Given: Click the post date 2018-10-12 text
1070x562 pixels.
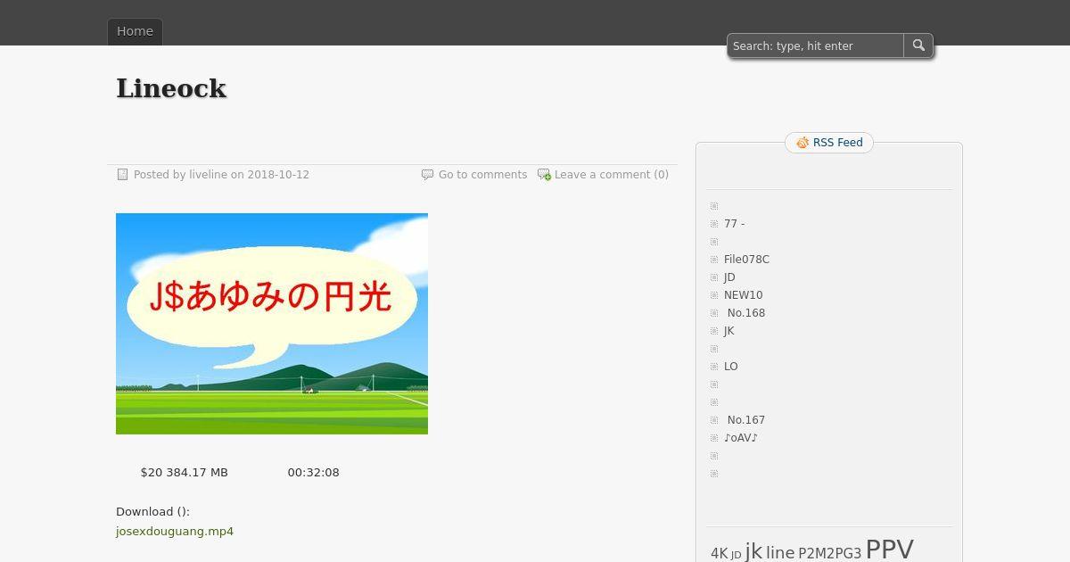Looking at the screenshot, I should [278, 175].
